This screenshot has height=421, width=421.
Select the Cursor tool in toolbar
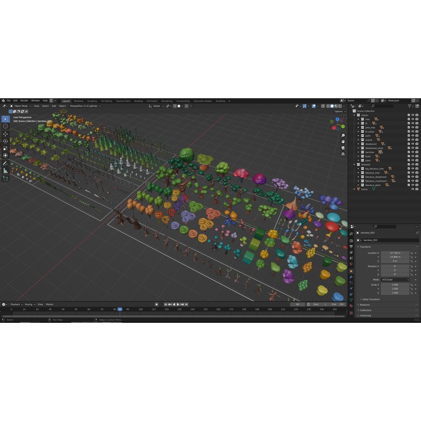tap(5, 126)
